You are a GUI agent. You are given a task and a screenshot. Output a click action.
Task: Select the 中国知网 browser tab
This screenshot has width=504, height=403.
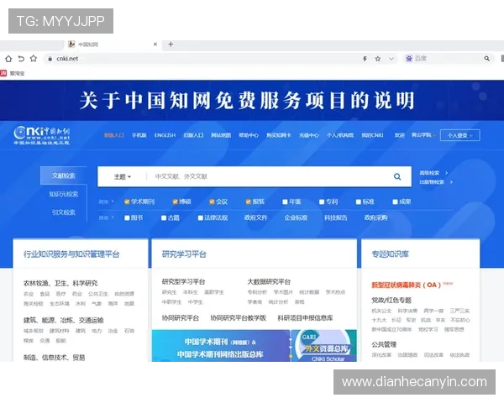tap(113, 44)
